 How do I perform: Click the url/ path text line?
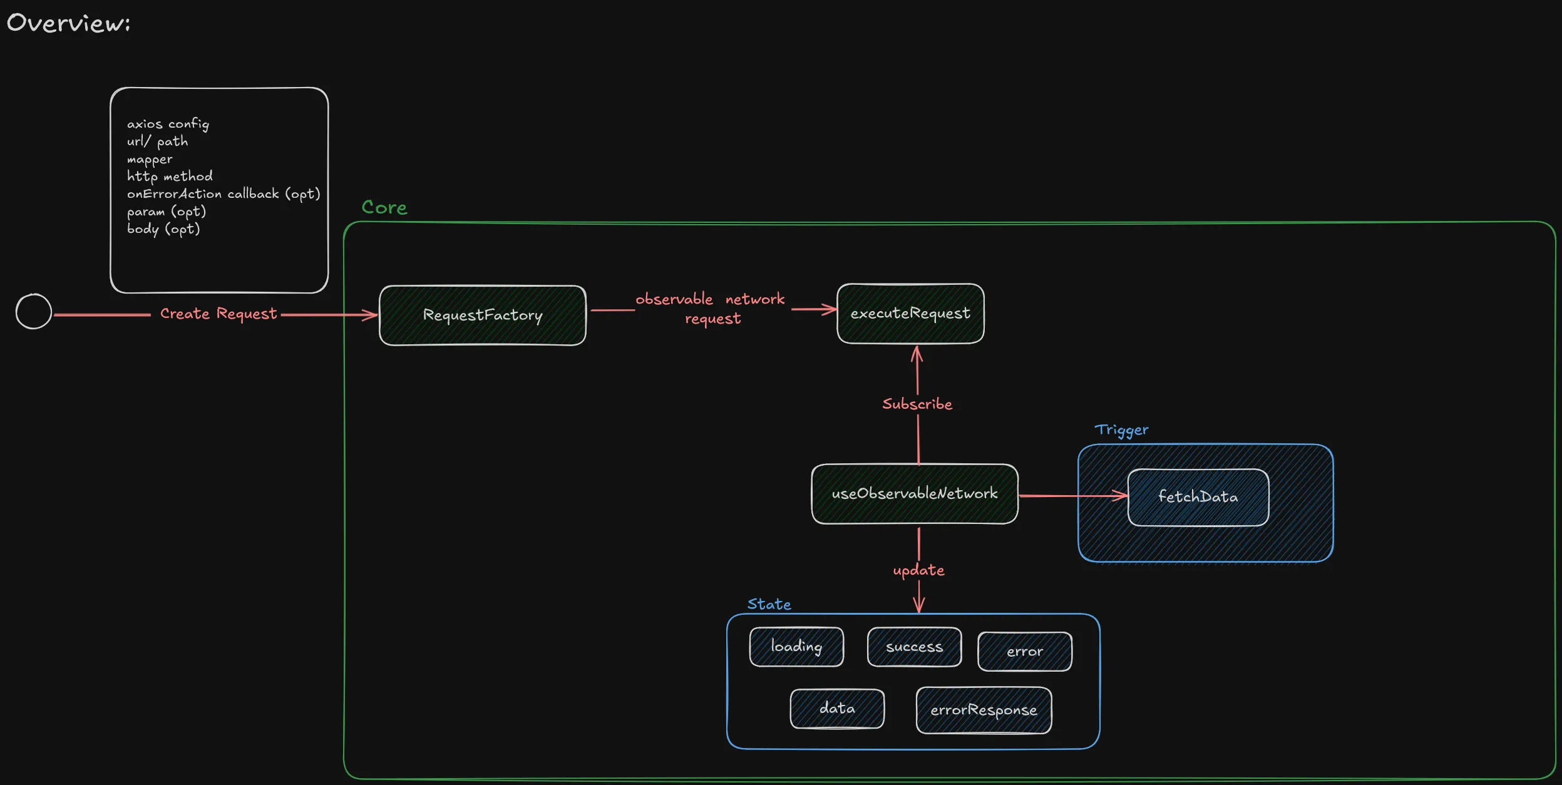(157, 141)
